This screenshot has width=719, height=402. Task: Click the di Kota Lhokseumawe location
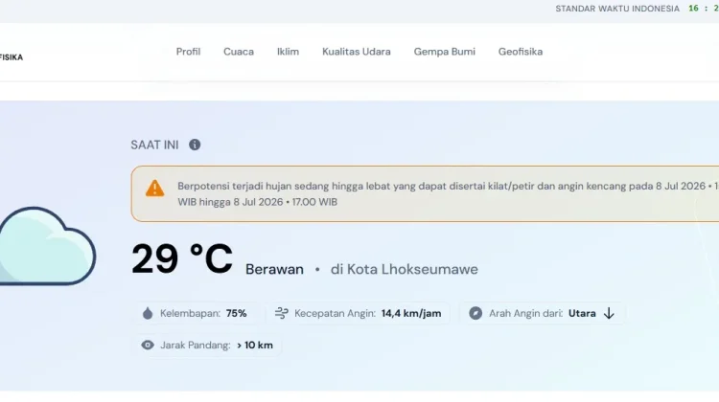(x=404, y=269)
